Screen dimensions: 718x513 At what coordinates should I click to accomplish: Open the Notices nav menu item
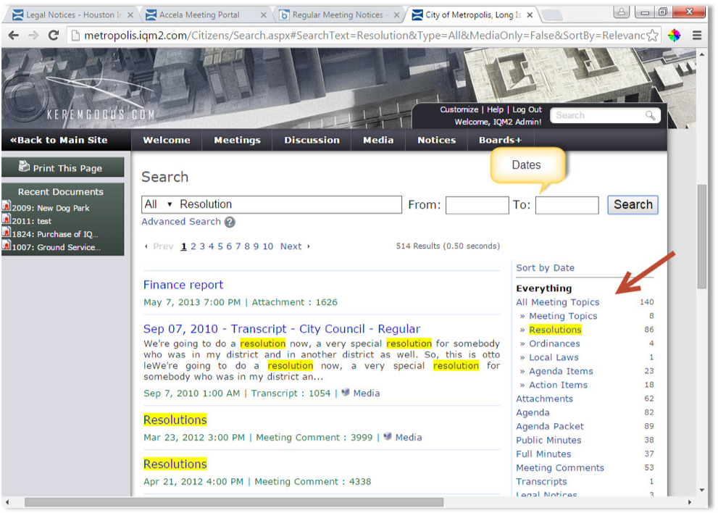(436, 140)
